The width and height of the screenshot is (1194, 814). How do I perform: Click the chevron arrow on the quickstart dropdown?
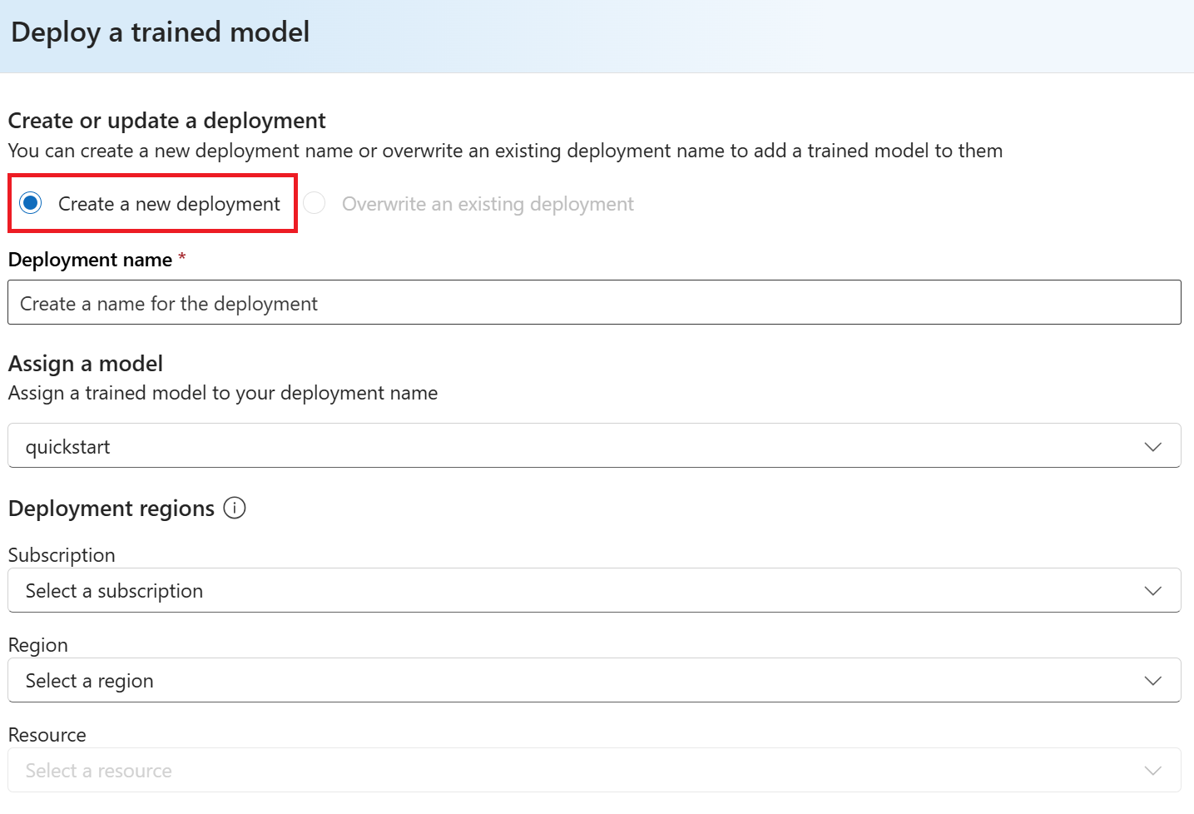pyautogui.click(x=1152, y=447)
